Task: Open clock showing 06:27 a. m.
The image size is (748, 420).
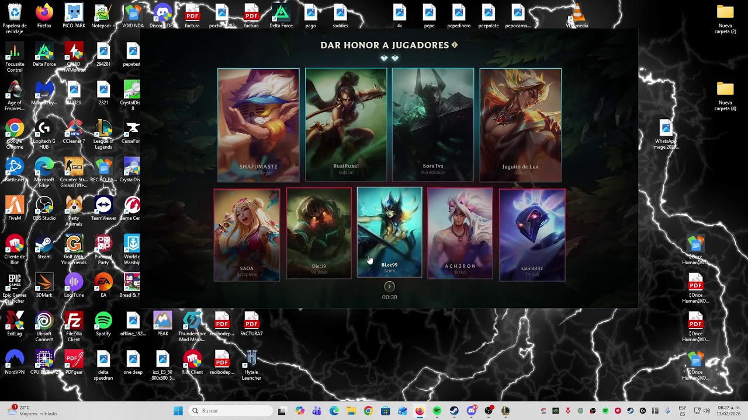Action: (x=729, y=411)
